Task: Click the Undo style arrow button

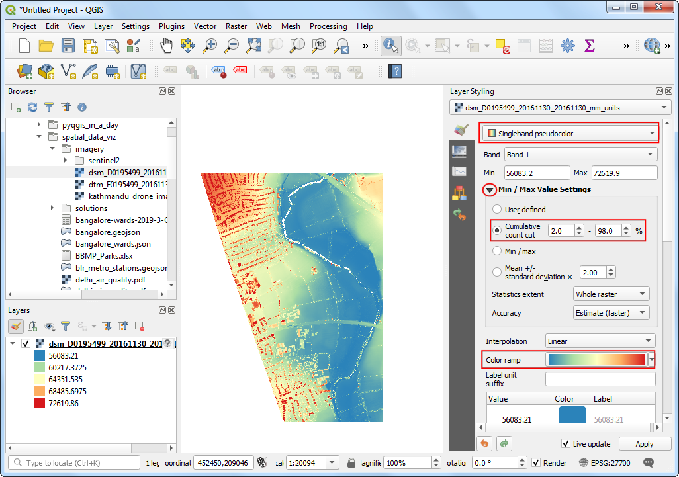Action: [484, 444]
